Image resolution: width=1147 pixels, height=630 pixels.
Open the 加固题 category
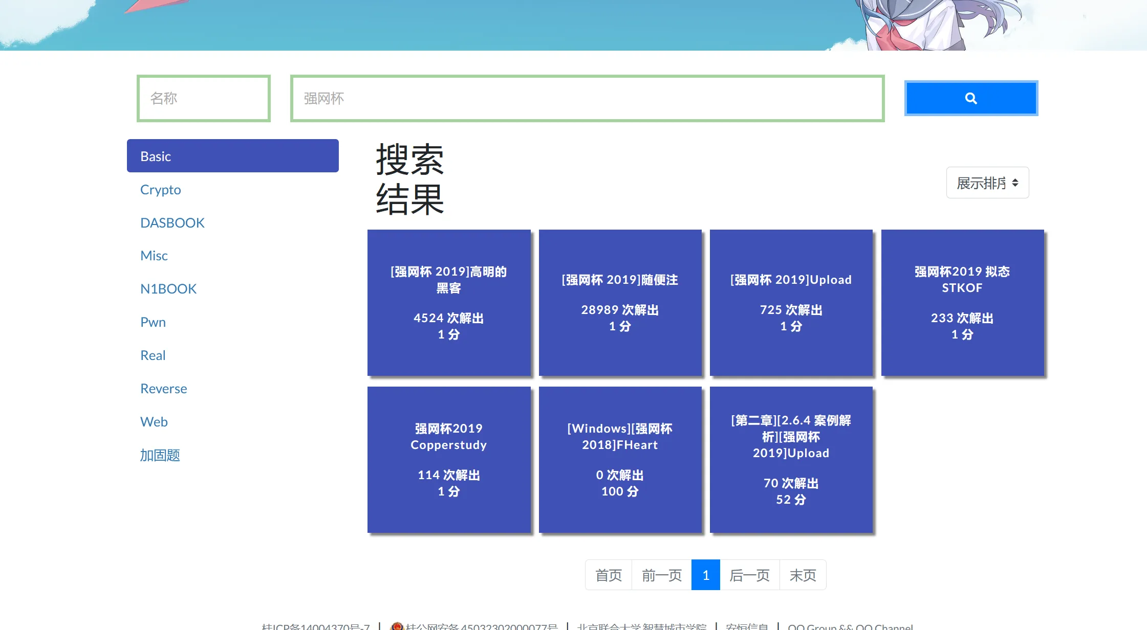coord(160,455)
